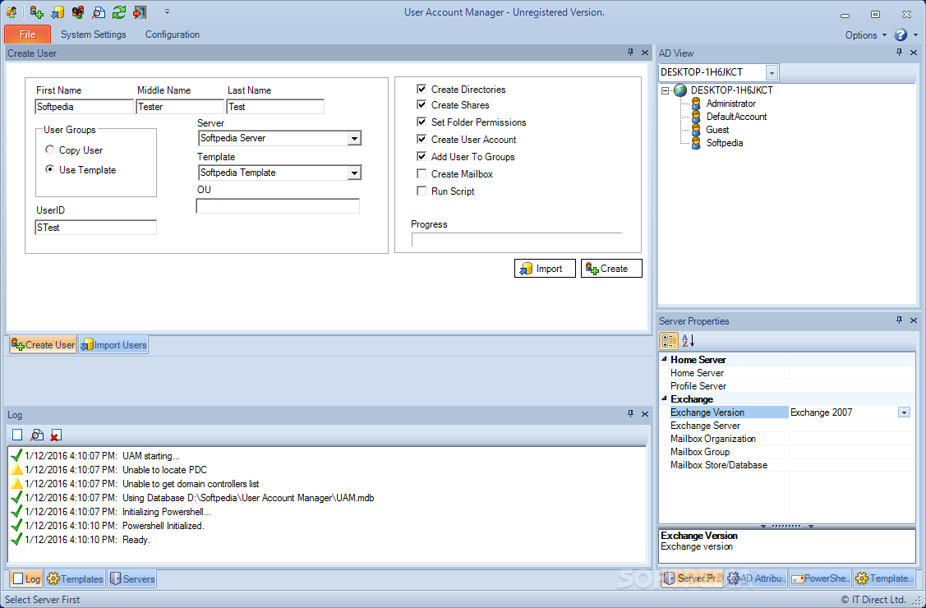Open the File menu tab
The image size is (926, 608).
pyautogui.click(x=27, y=35)
